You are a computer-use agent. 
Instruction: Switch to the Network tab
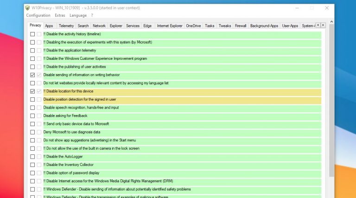99,26
